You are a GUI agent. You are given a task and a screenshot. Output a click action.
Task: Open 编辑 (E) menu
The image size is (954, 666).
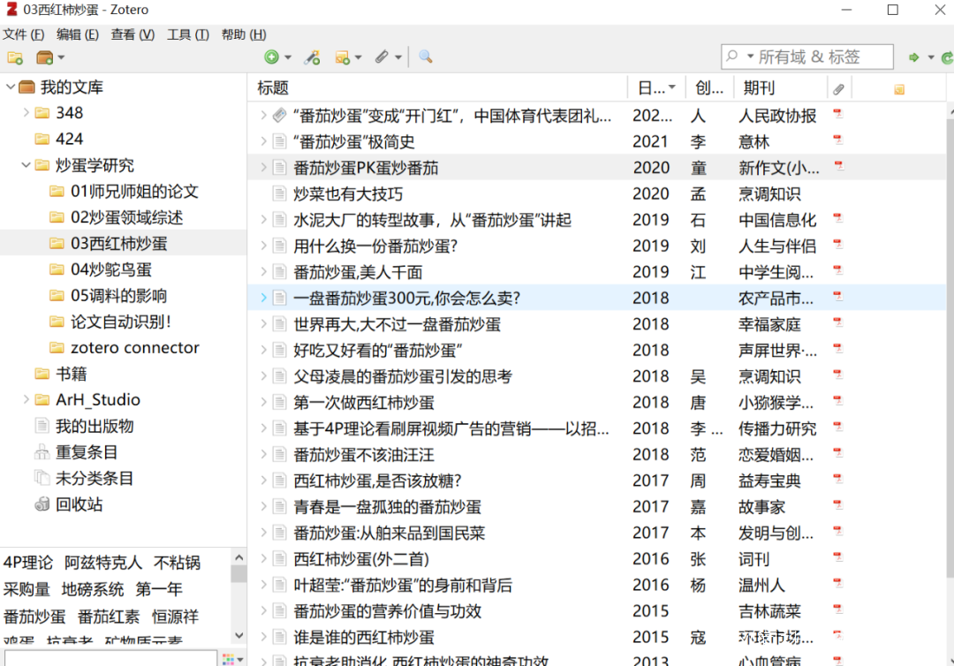click(77, 34)
